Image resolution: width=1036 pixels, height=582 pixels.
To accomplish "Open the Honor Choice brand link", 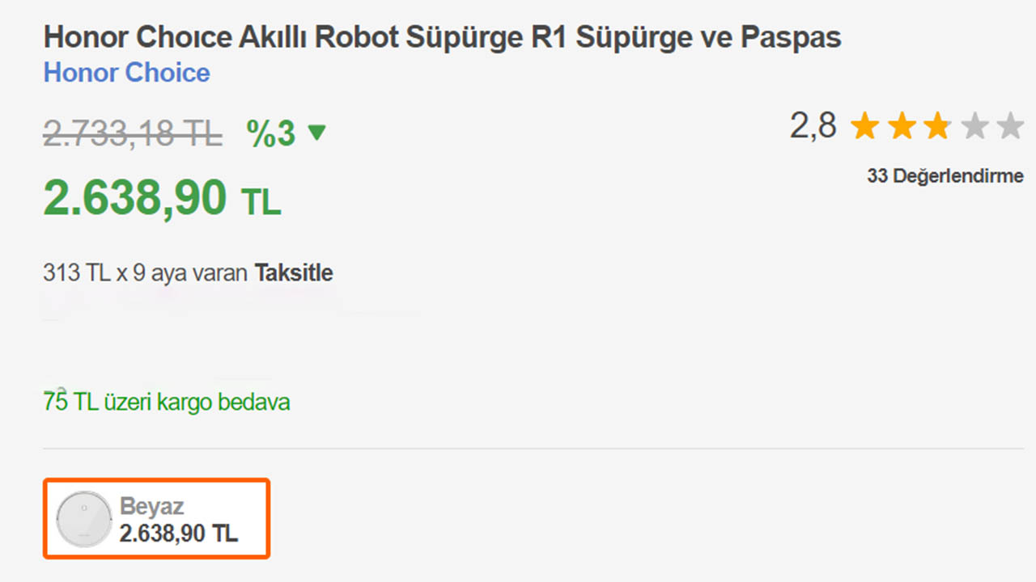I will click(x=126, y=73).
